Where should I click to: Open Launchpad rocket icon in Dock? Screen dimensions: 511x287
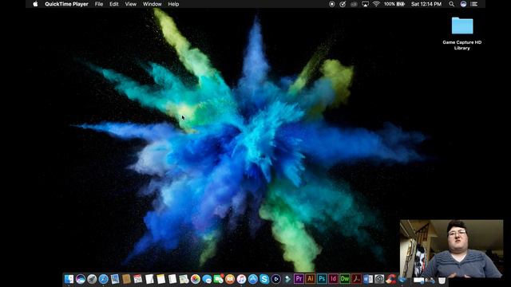tap(92, 279)
